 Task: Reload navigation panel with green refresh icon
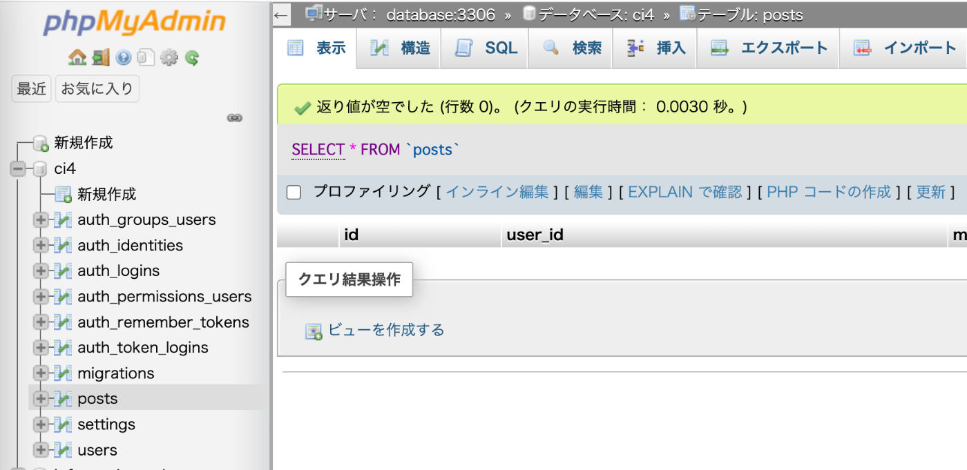(192, 58)
